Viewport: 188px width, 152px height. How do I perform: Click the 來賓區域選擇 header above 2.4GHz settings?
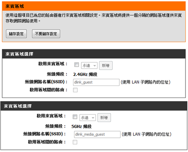pos(19,54)
